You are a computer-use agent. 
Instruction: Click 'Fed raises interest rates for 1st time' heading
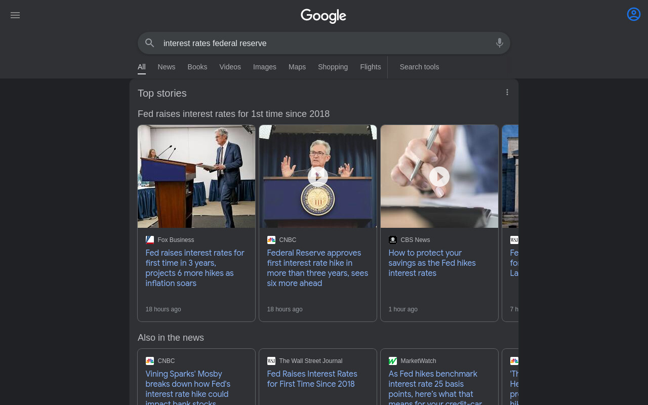(234, 114)
